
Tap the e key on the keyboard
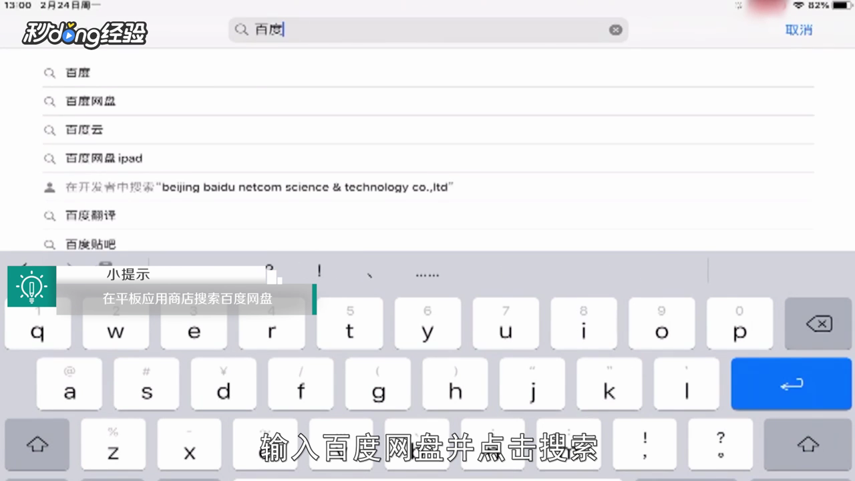pyautogui.click(x=194, y=323)
